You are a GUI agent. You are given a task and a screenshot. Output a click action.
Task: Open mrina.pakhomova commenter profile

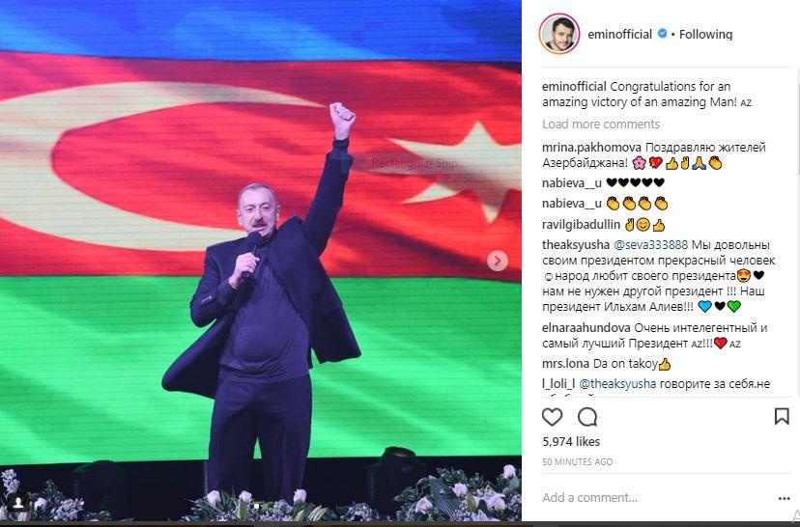[591, 148]
